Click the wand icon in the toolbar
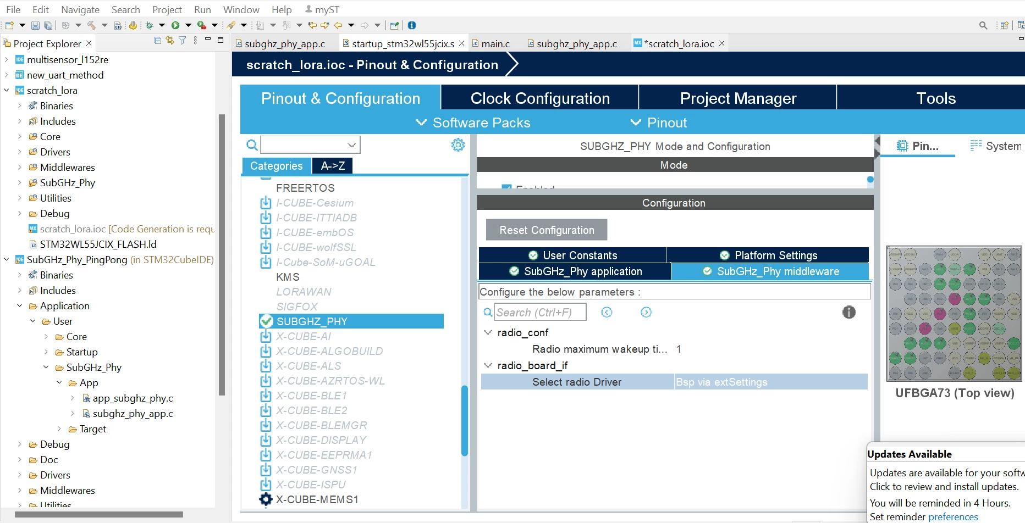The image size is (1025, 523). [232, 25]
